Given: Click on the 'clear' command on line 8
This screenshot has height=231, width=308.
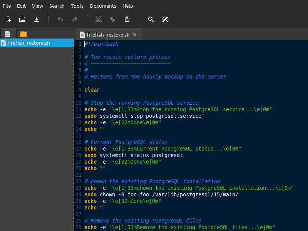Looking at the screenshot, I should point(92,90).
